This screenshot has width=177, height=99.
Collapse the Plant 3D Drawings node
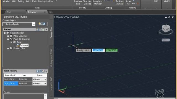click(8, 39)
